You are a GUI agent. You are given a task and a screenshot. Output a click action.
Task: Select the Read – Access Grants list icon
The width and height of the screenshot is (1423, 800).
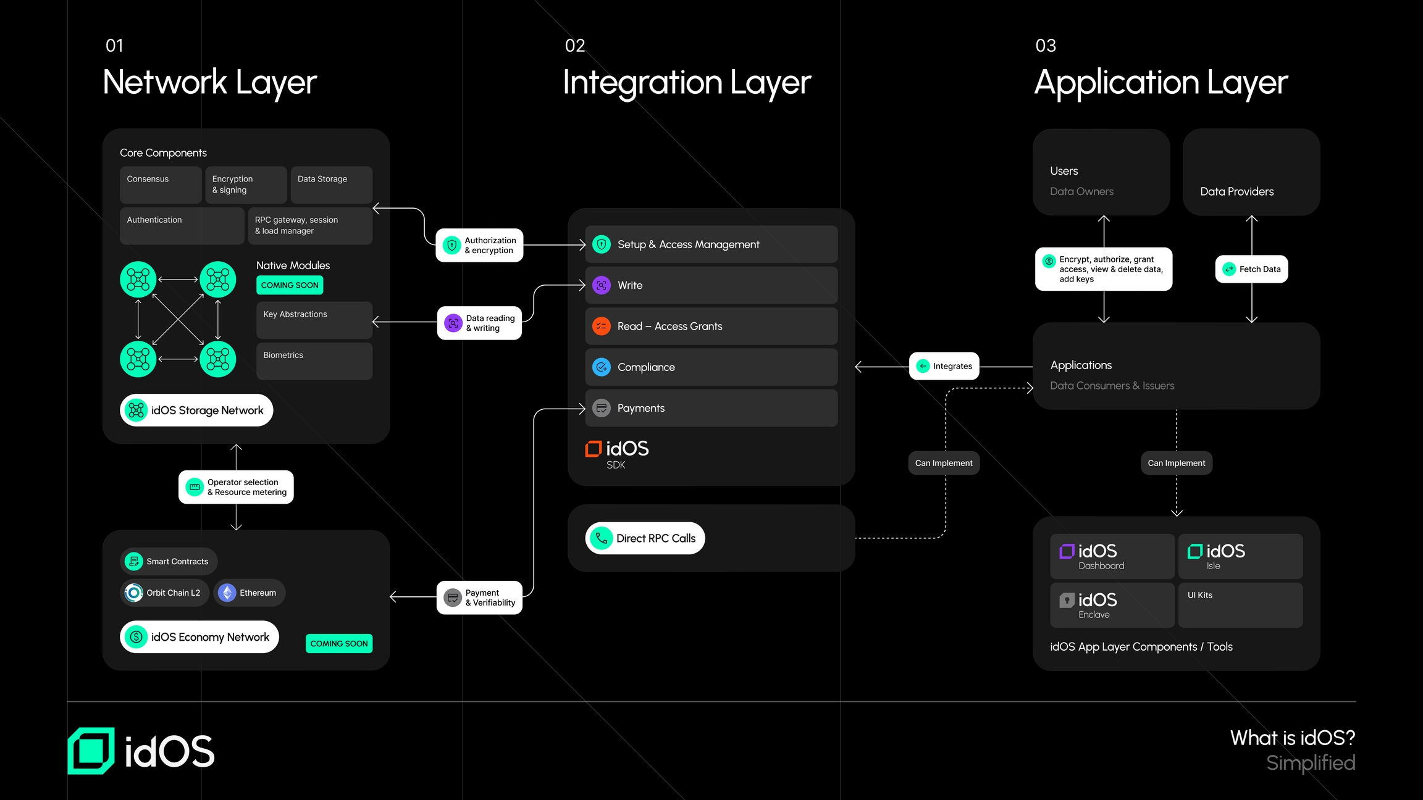pos(600,326)
